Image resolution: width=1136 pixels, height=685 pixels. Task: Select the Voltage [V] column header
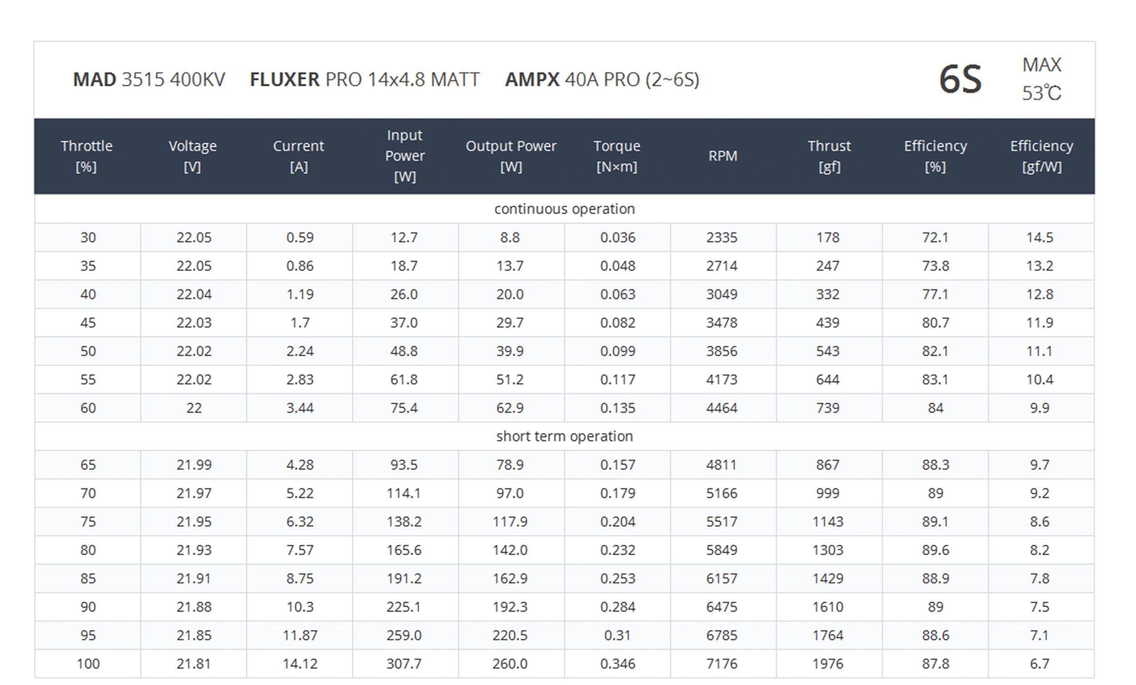193,156
